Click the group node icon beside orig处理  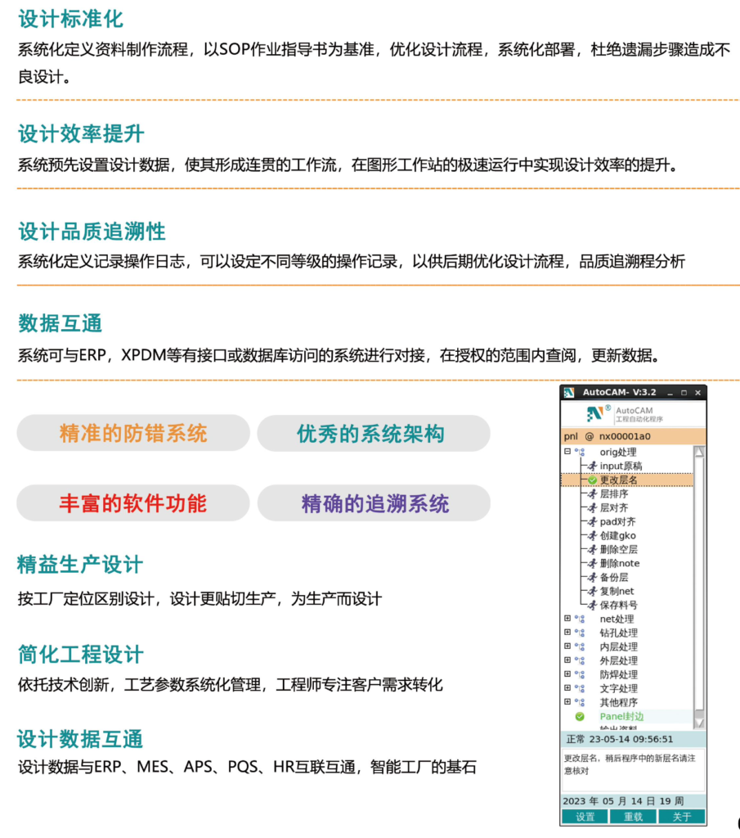click(580, 452)
